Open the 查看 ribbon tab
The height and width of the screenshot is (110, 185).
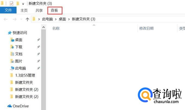(54, 10)
